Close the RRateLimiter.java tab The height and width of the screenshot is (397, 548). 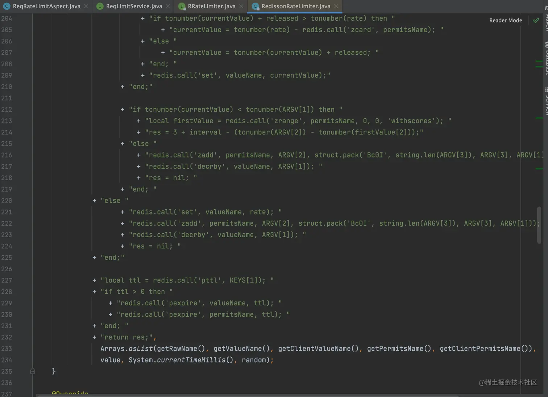(x=241, y=6)
